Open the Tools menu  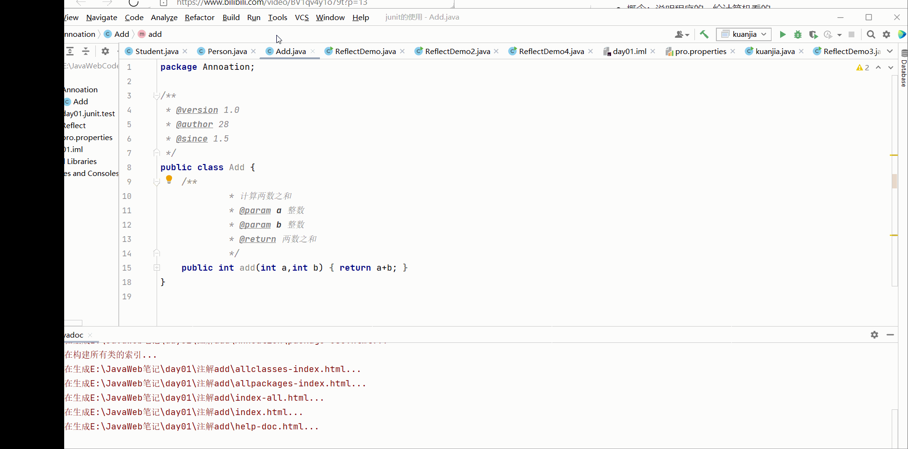point(278,17)
